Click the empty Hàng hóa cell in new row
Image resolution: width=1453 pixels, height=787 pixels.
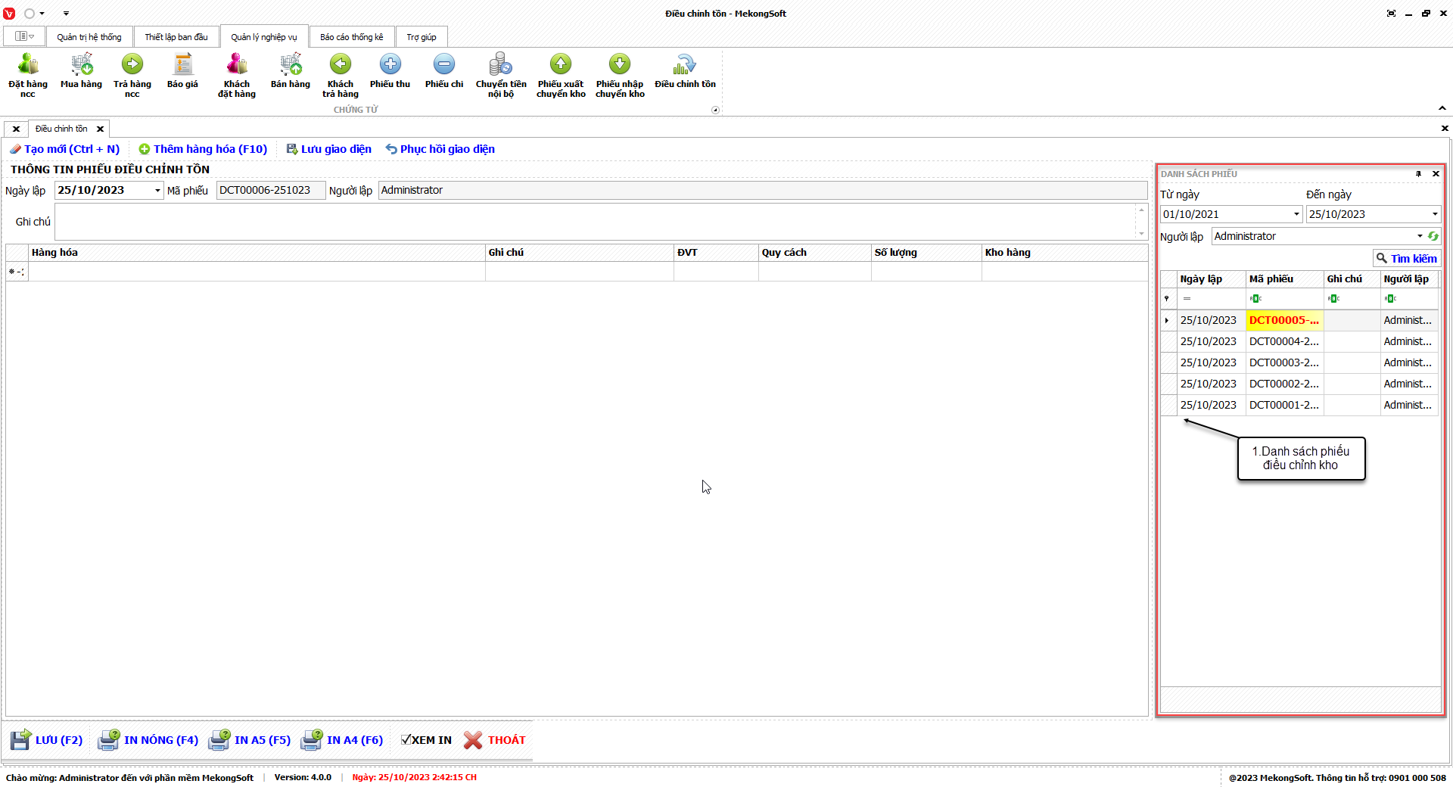(257, 272)
